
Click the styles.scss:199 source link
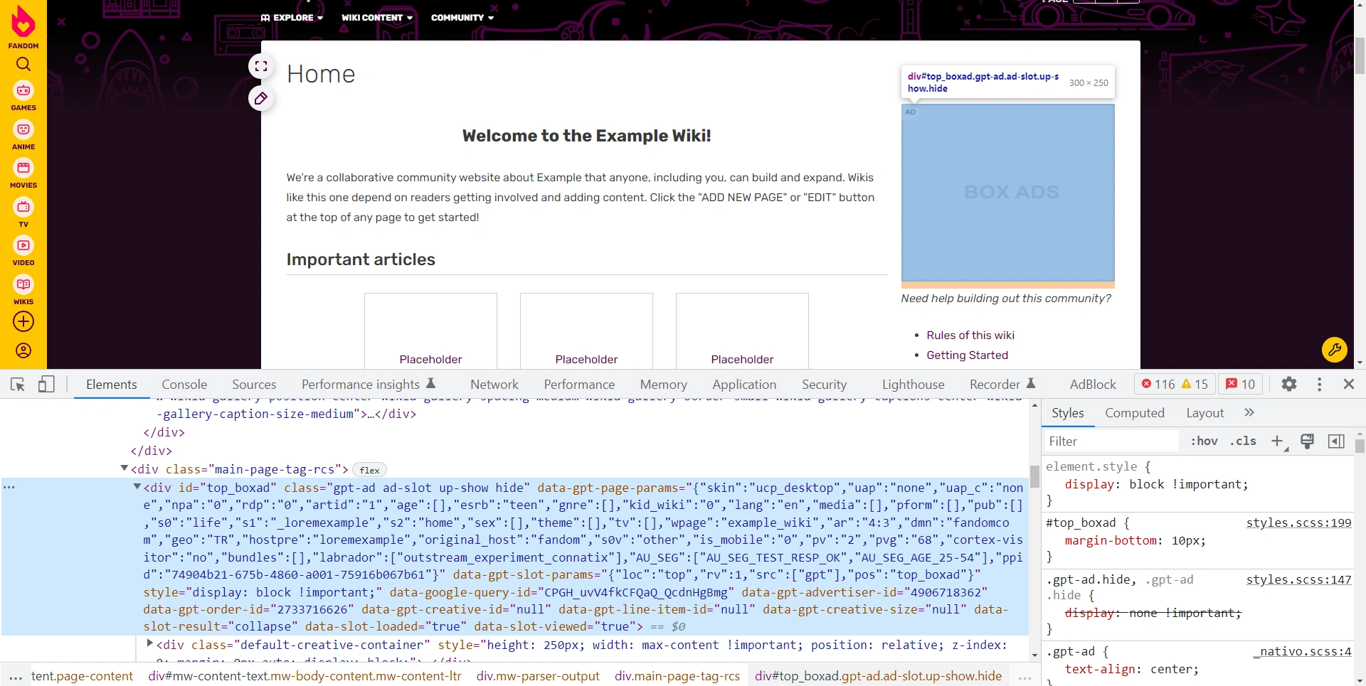(1298, 523)
